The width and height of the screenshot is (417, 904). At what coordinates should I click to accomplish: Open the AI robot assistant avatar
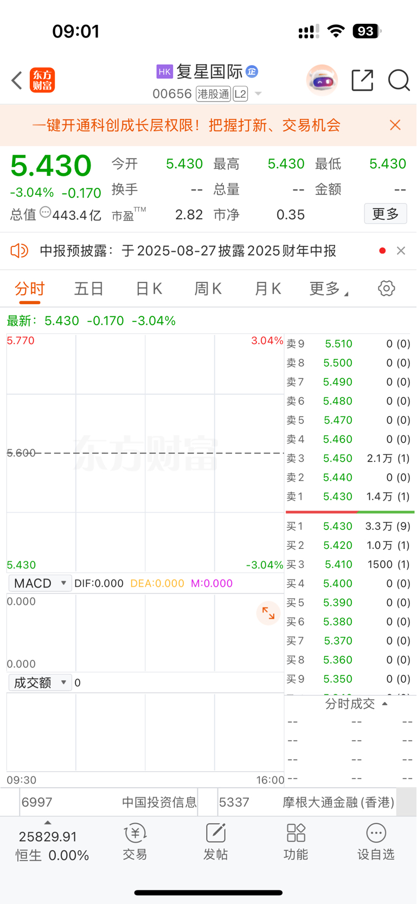(322, 80)
